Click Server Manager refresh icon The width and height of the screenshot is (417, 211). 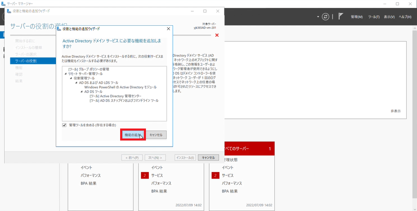pos(326,17)
